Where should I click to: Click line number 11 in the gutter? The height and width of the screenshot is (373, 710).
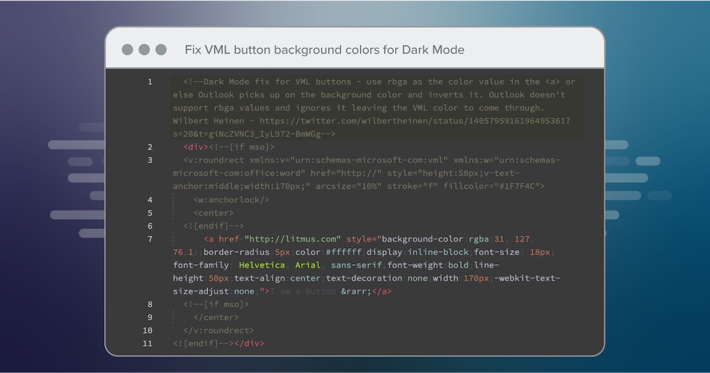coord(147,343)
